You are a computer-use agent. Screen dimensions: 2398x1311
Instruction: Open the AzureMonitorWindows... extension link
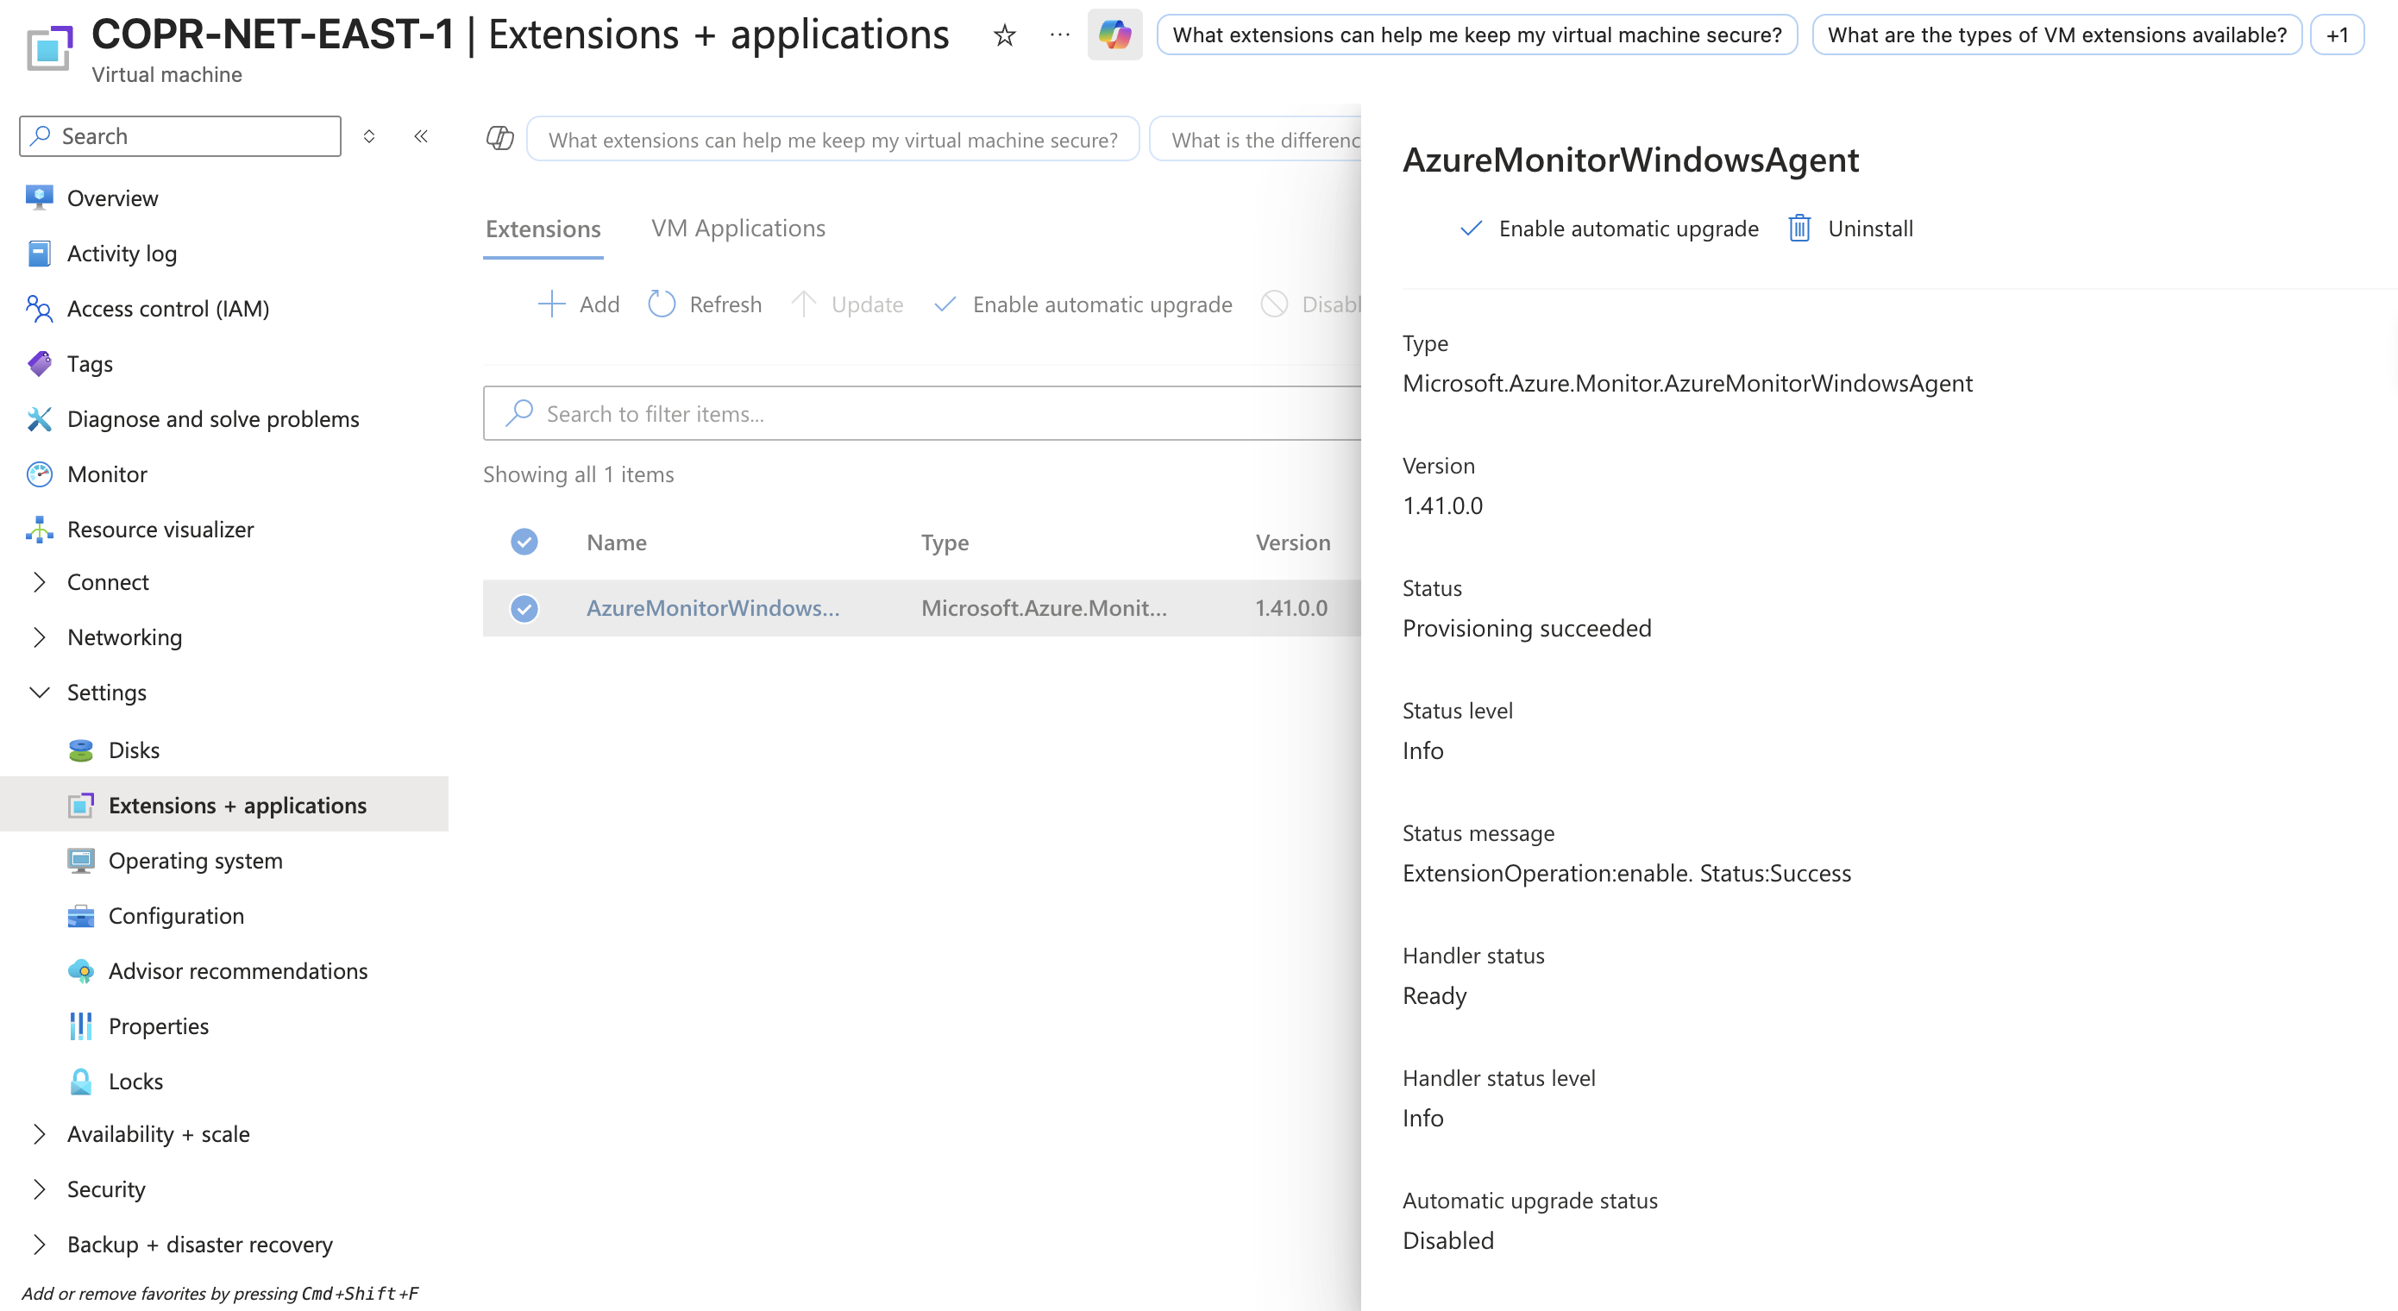click(x=712, y=608)
